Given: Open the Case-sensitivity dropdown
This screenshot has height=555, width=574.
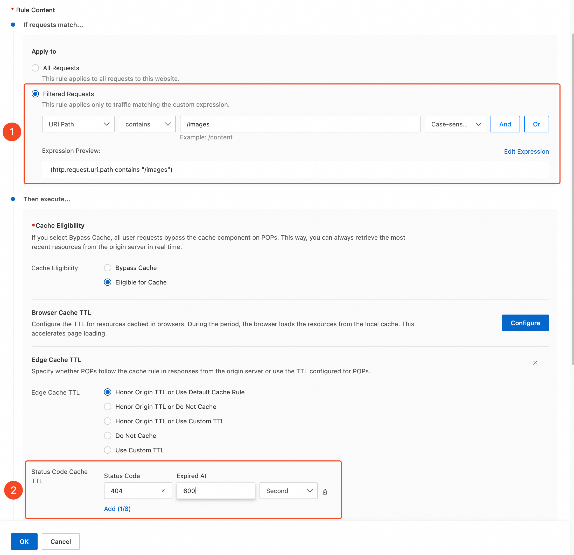Looking at the screenshot, I should coord(455,124).
